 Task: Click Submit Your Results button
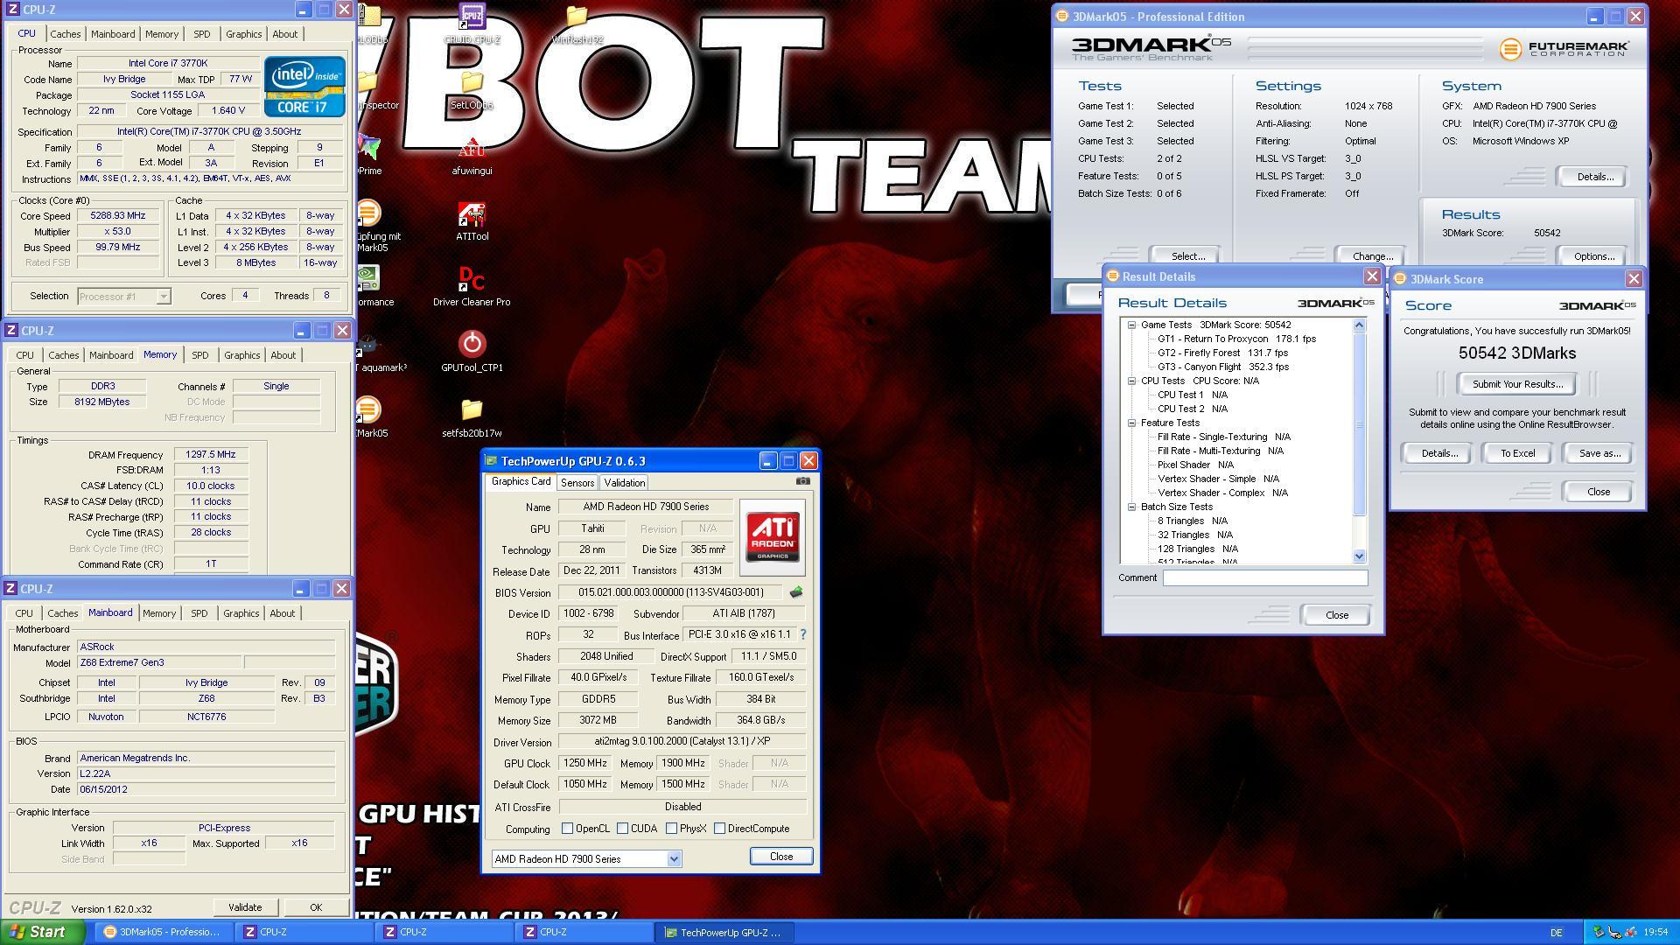(x=1516, y=384)
